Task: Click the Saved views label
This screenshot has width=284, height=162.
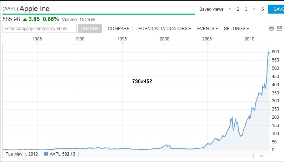Action: (212, 9)
